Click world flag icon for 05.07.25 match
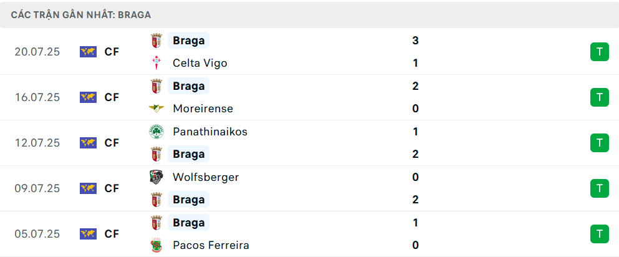Viewport: 619px width, 257px height. pos(88,234)
